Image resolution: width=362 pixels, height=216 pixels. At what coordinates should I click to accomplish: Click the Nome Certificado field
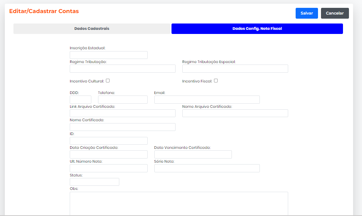coord(122,127)
